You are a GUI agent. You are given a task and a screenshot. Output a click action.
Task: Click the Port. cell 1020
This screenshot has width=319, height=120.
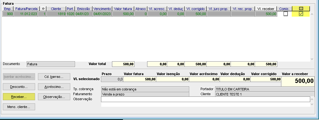click(x=70, y=14)
